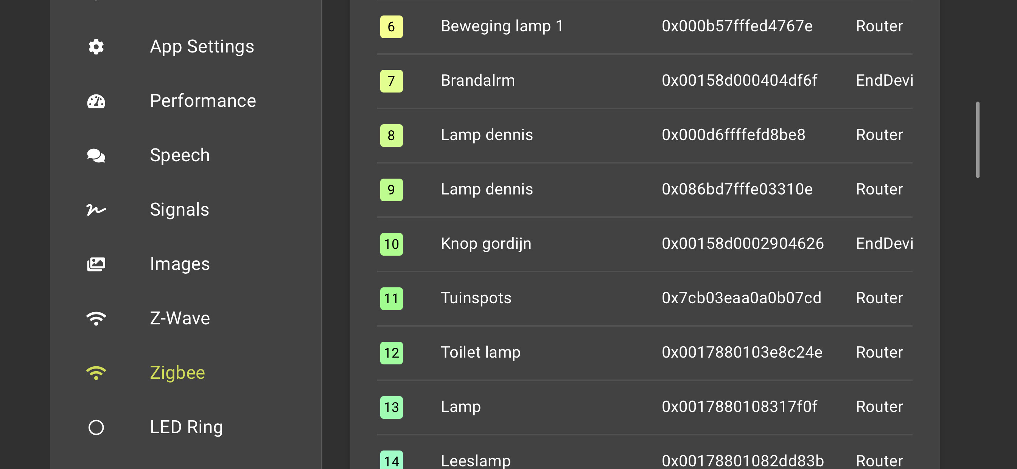This screenshot has height=469, width=1017.
Task: Click the Speech bubbles icon
Action: tap(96, 156)
